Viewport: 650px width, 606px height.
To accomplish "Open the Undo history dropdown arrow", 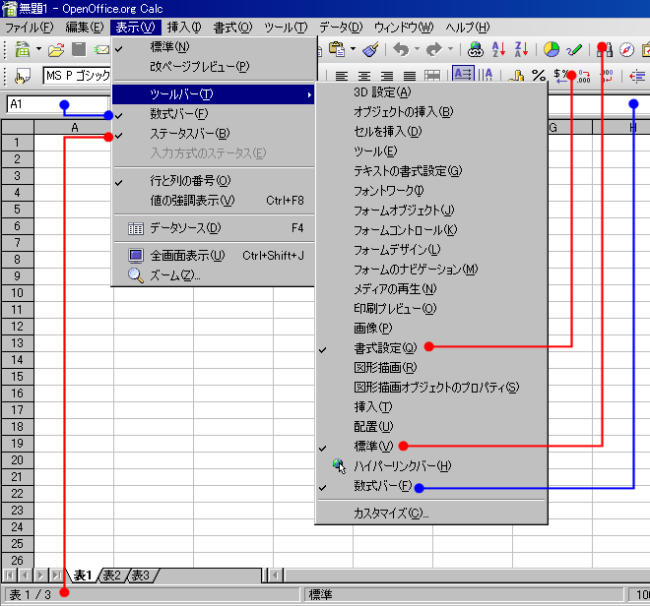I will (x=417, y=49).
